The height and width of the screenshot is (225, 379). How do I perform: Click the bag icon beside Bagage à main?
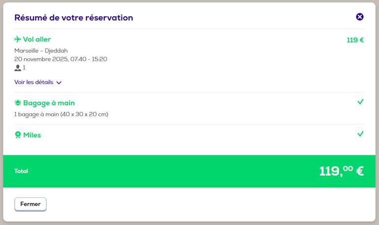point(18,103)
